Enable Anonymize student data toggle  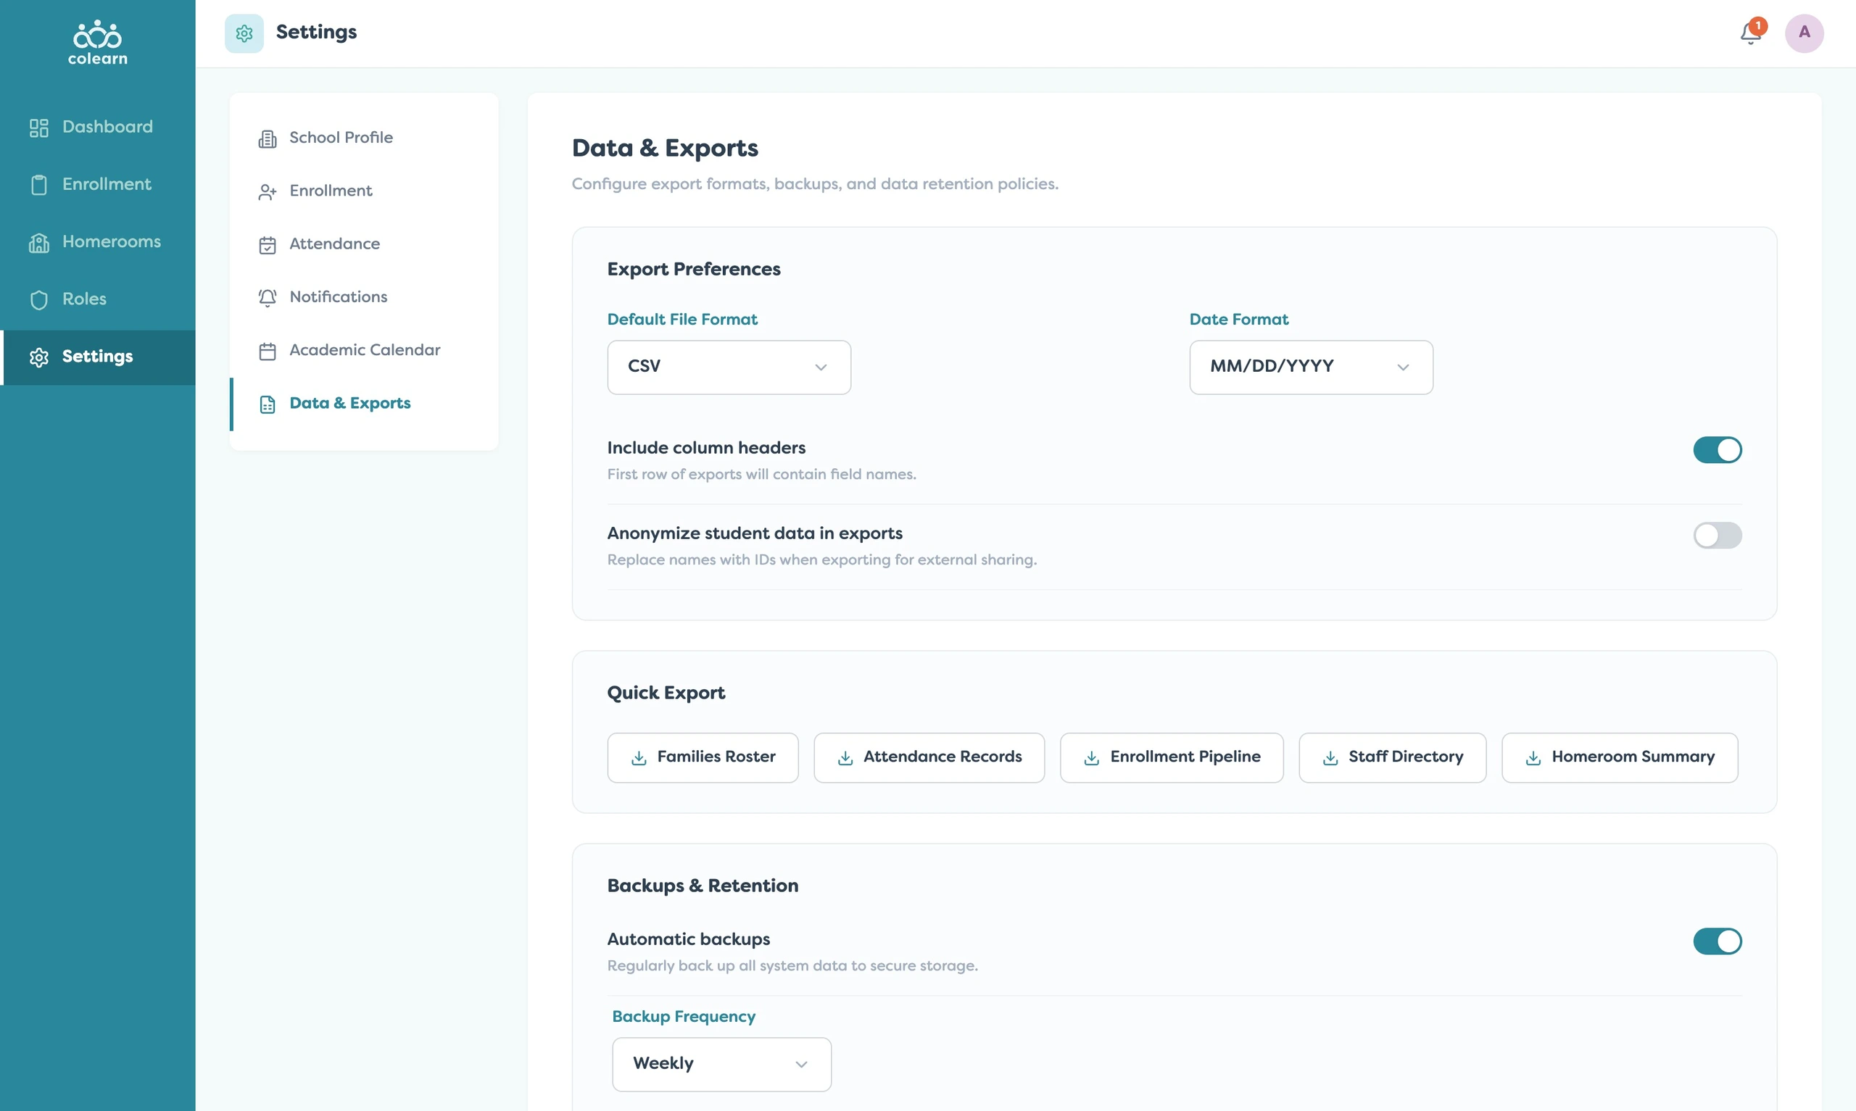1718,536
